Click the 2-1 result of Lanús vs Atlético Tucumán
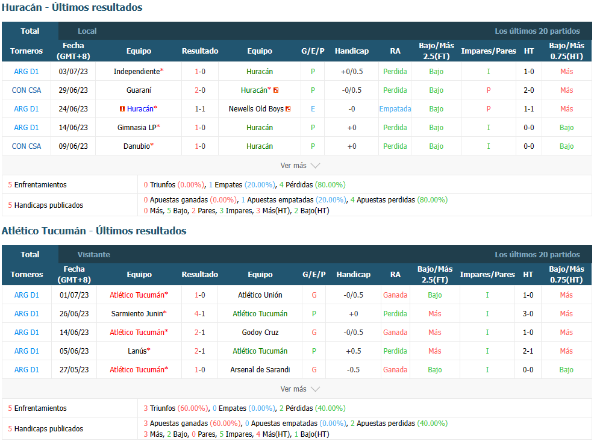 200,351
